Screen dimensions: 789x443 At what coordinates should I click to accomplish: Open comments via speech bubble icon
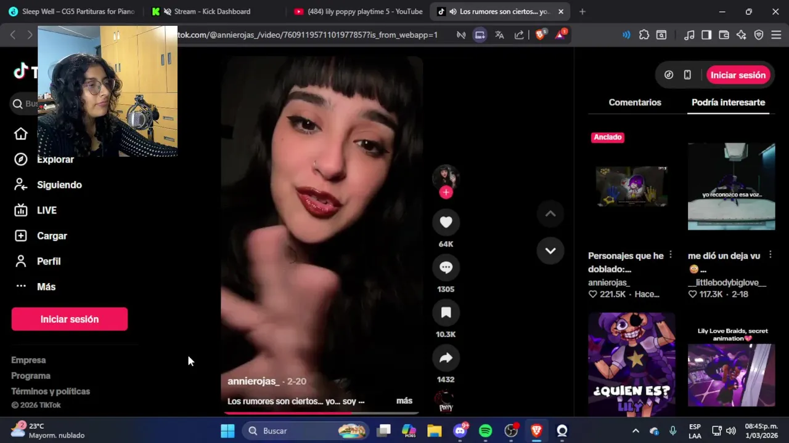point(446,268)
